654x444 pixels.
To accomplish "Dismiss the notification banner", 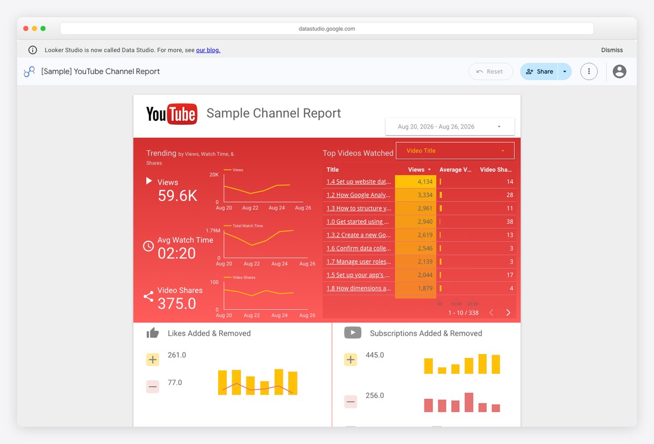I will coord(612,50).
